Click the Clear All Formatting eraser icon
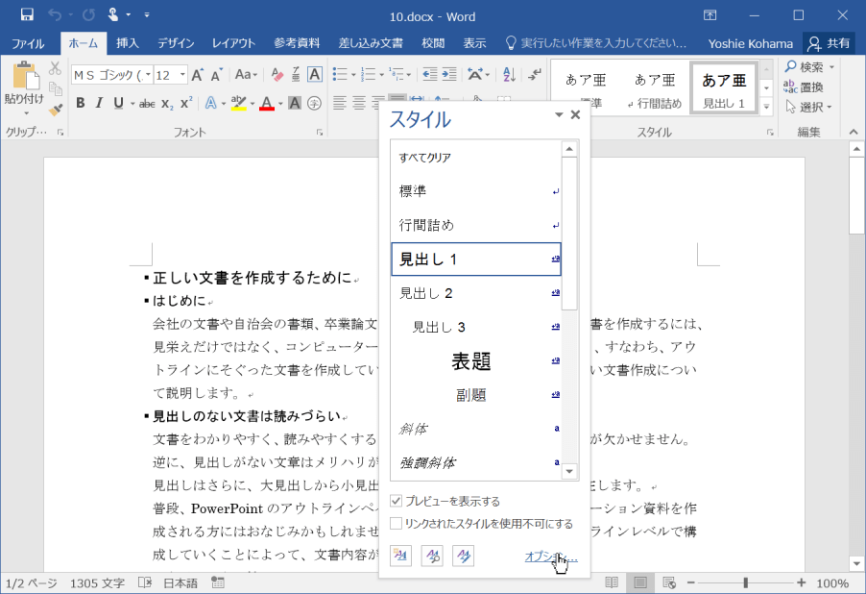Image resolution: width=866 pixels, height=594 pixels. [x=277, y=75]
